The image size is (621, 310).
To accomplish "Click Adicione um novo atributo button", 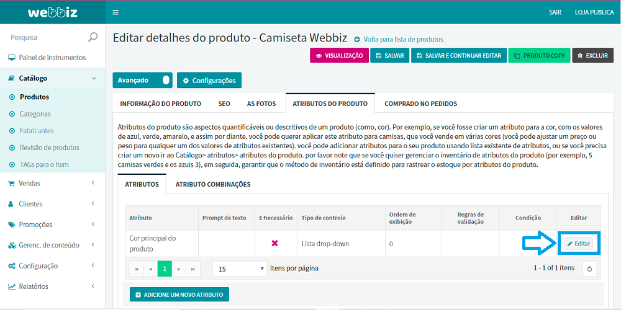I will click(x=179, y=294).
